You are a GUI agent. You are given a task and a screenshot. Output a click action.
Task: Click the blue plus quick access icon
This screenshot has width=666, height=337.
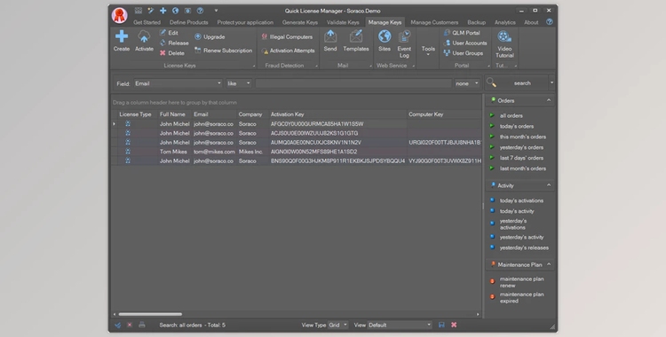[163, 11]
